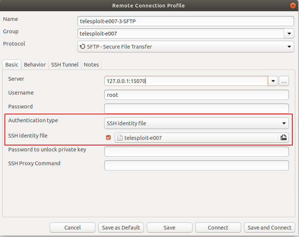
Task: Click into the Password input field
Action: click(197, 108)
